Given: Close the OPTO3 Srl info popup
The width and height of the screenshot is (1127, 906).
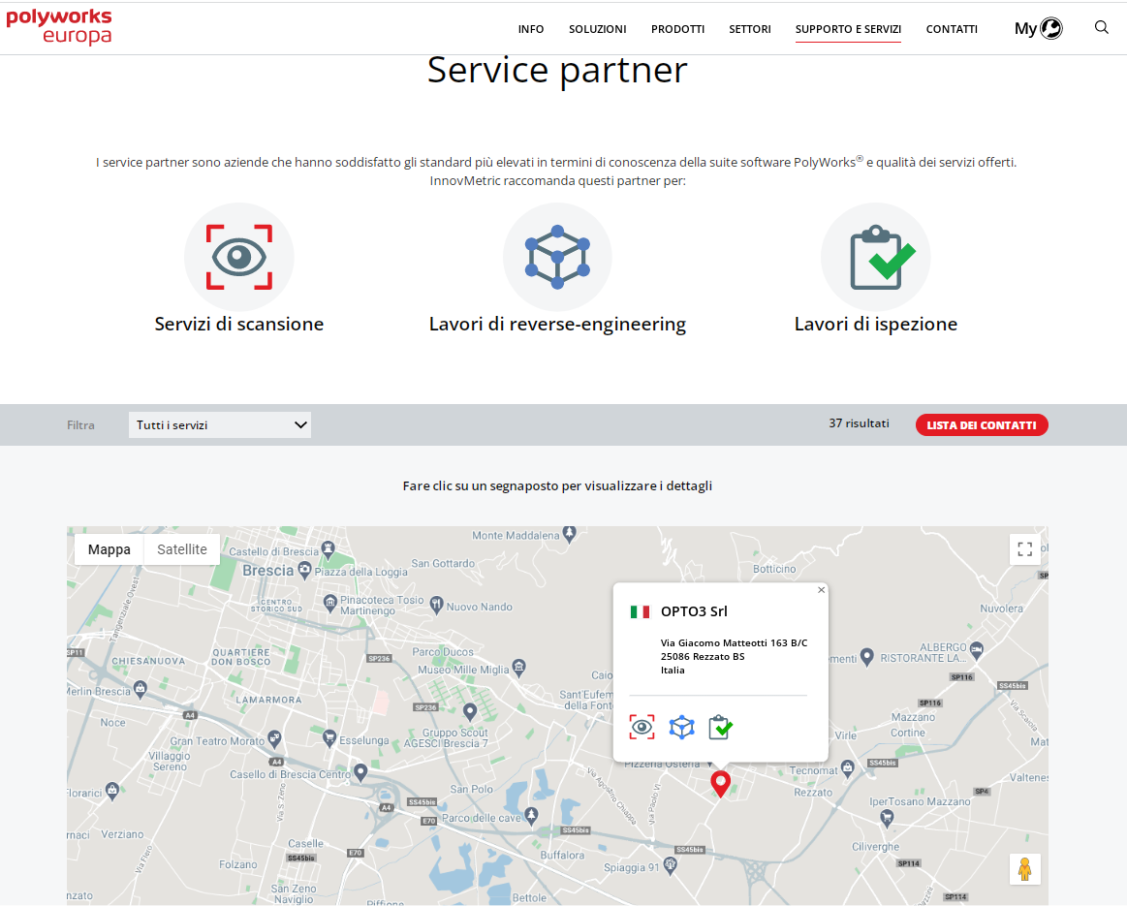Looking at the screenshot, I should pyautogui.click(x=821, y=590).
